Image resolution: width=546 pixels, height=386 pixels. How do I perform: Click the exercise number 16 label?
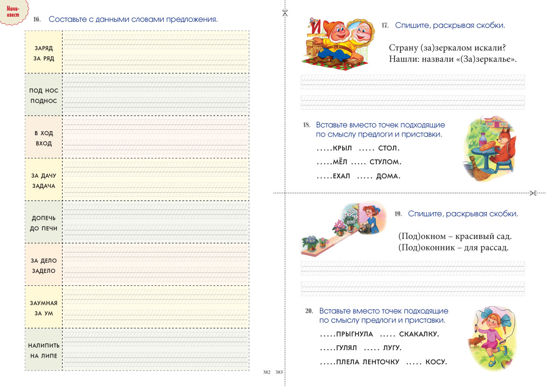point(37,20)
